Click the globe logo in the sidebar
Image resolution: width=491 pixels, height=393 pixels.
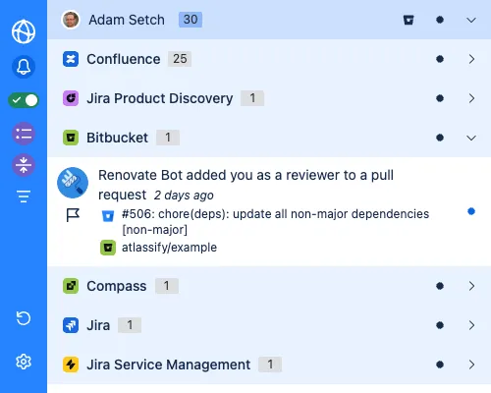[24, 31]
